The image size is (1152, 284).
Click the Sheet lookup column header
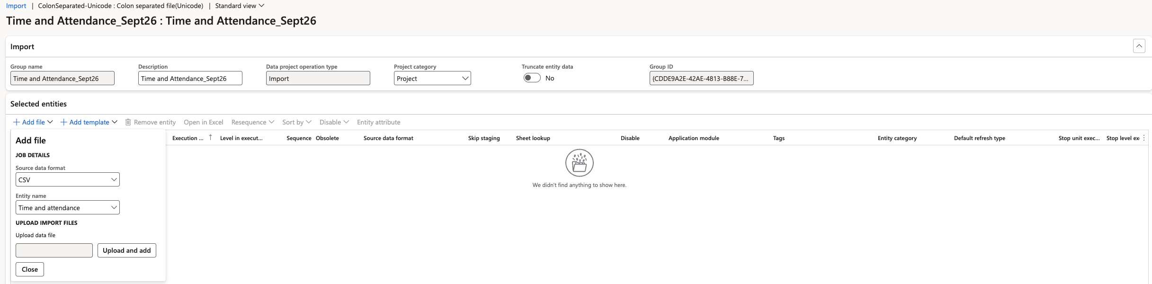(x=533, y=138)
